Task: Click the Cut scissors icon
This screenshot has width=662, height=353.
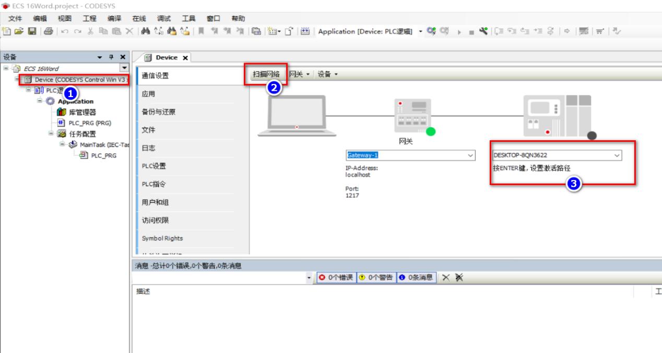Action: tap(90, 31)
